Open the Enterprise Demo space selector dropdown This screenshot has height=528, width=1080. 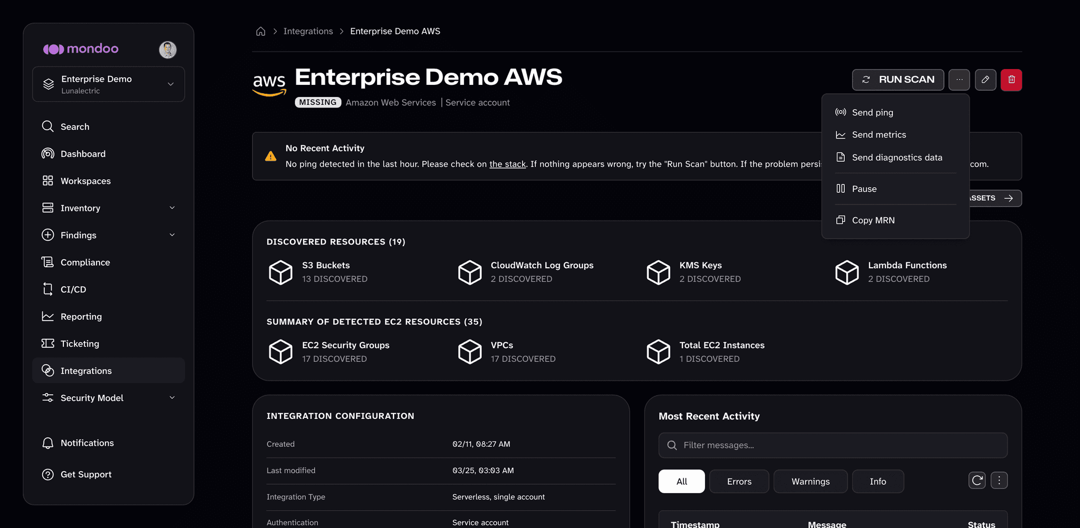pyautogui.click(x=109, y=84)
